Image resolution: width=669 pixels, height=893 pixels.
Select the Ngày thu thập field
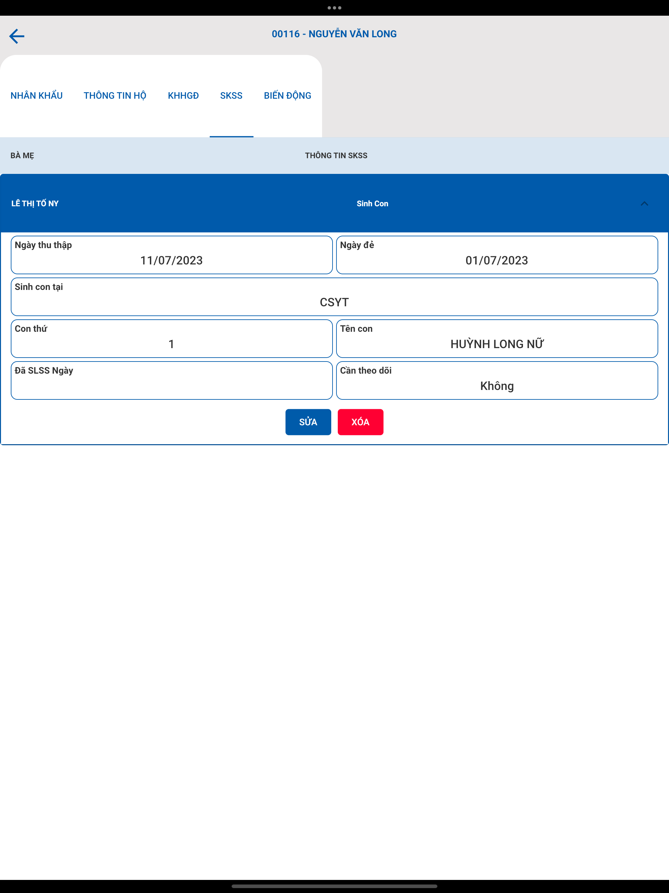click(171, 255)
